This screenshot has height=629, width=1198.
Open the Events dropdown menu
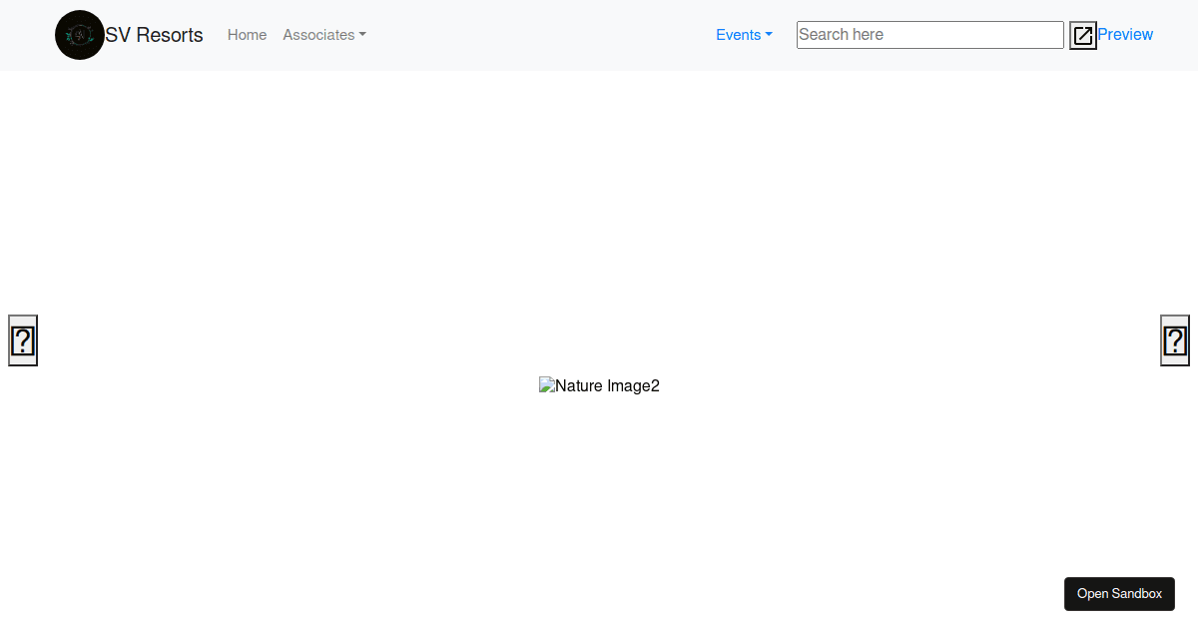point(744,35)
